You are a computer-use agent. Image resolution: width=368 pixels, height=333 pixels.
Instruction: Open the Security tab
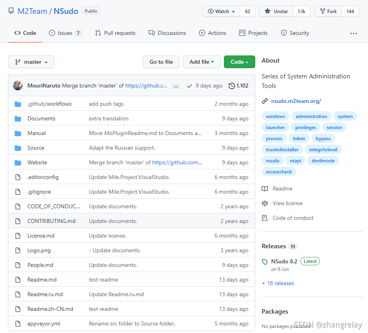pyautogui.click(x=295, y=33)
